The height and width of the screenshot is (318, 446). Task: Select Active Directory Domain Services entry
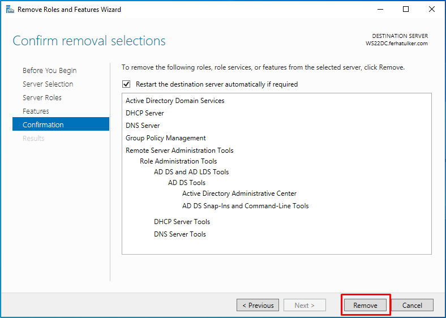tap(175, 101)
